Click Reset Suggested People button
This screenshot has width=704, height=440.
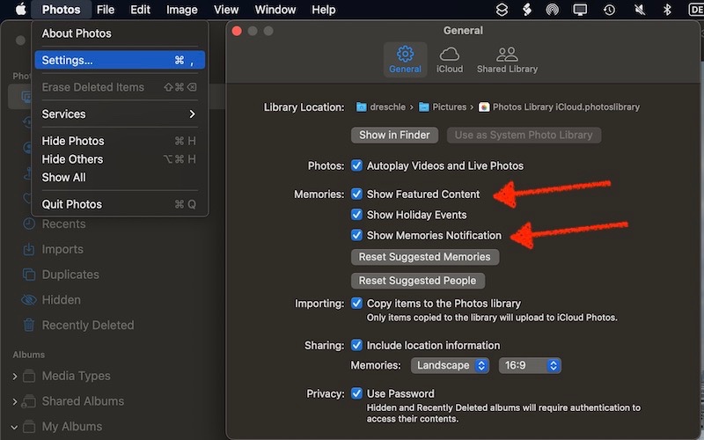point(417,281)
